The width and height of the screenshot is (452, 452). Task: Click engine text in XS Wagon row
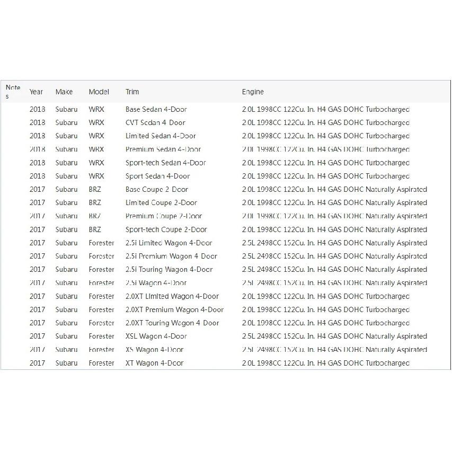[334, 350]
